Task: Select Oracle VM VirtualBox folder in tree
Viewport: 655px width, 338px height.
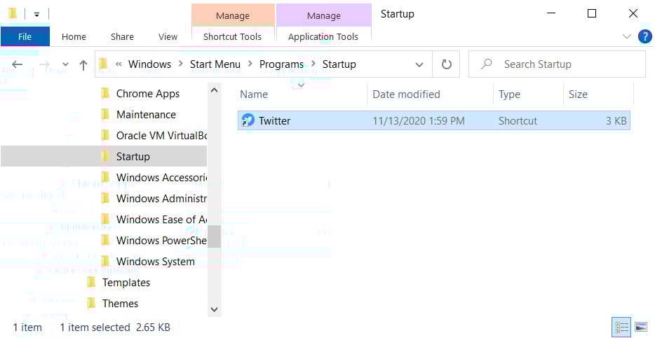Action: tap(162, 136)
